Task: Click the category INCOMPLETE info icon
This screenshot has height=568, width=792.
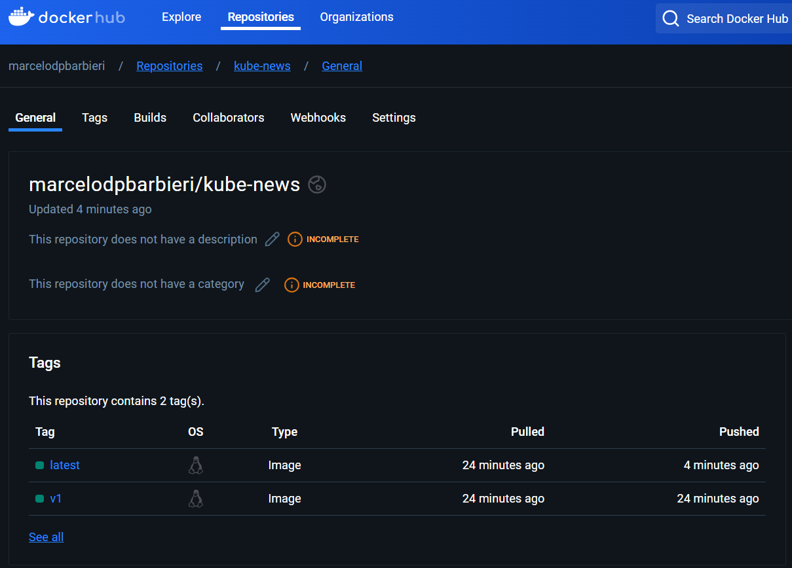Action: (x=292, y=285)
